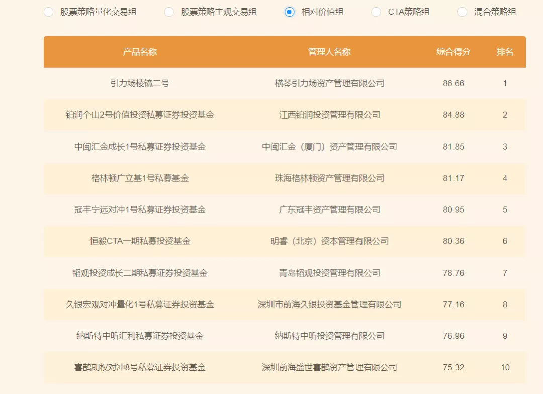Screen dimensions: 543x394
Task: Click score 76.96
Action: (x=454, y=336)
